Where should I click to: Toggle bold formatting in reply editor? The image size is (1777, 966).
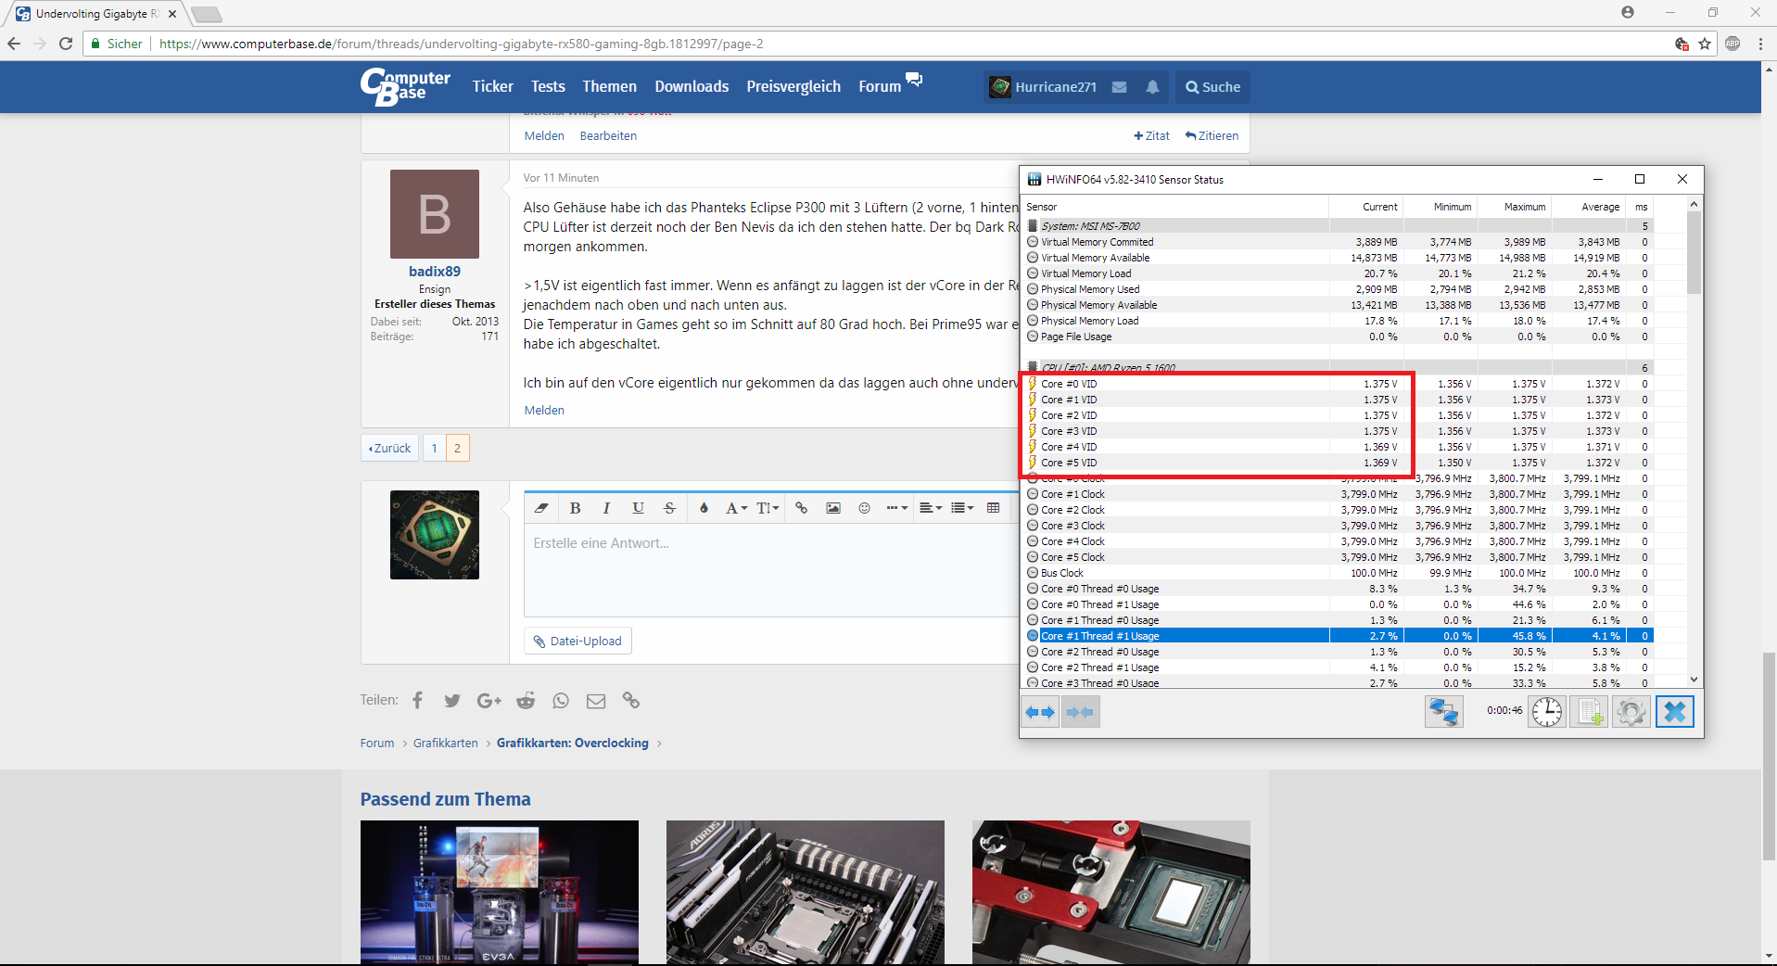[575, 508]
